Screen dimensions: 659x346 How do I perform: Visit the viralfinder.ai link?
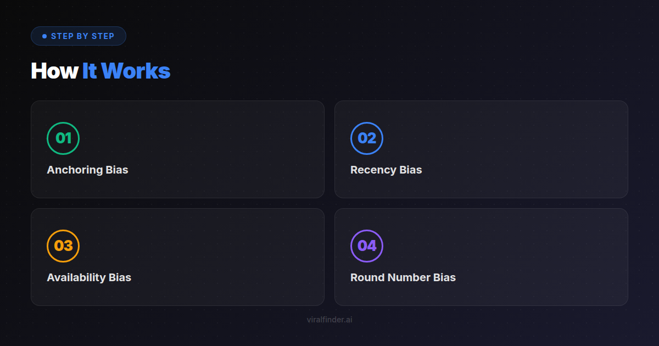point(329,319)
